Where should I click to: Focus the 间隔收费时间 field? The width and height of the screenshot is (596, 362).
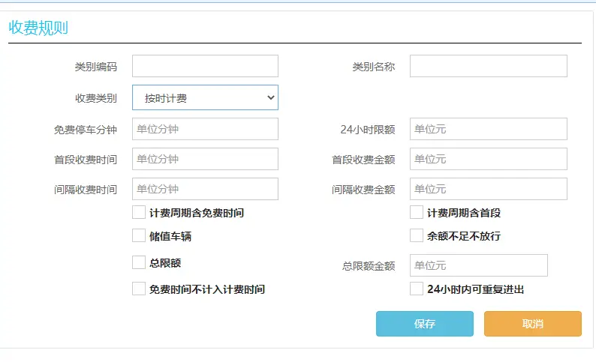coord(205,189)
